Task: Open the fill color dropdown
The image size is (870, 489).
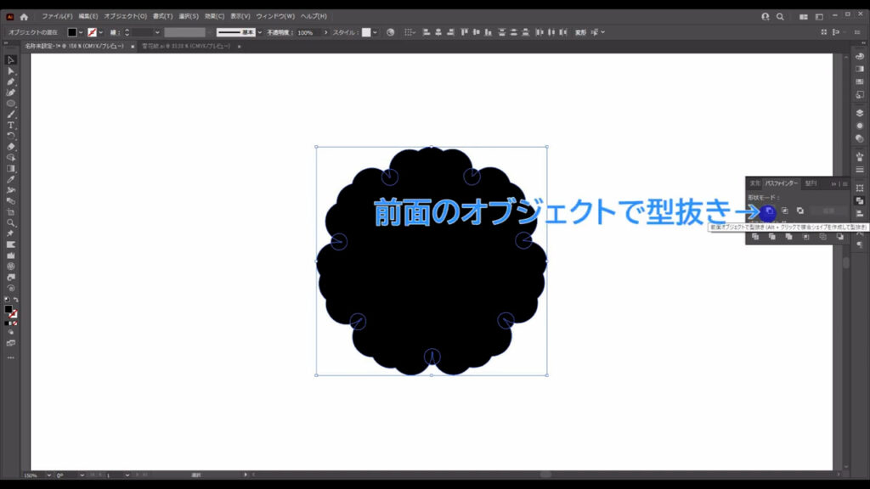Action: click(x=82, y=32)
